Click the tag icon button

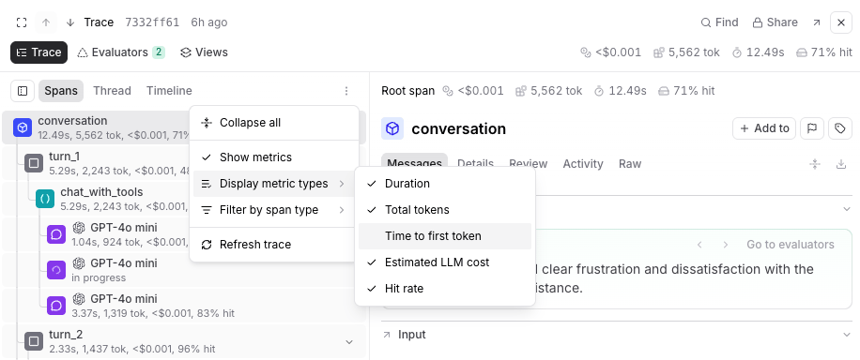pos(840,128)
